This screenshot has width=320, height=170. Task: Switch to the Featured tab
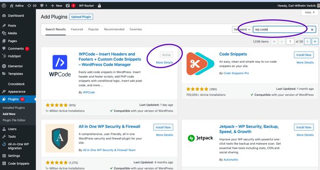click(x=77, y=29)
